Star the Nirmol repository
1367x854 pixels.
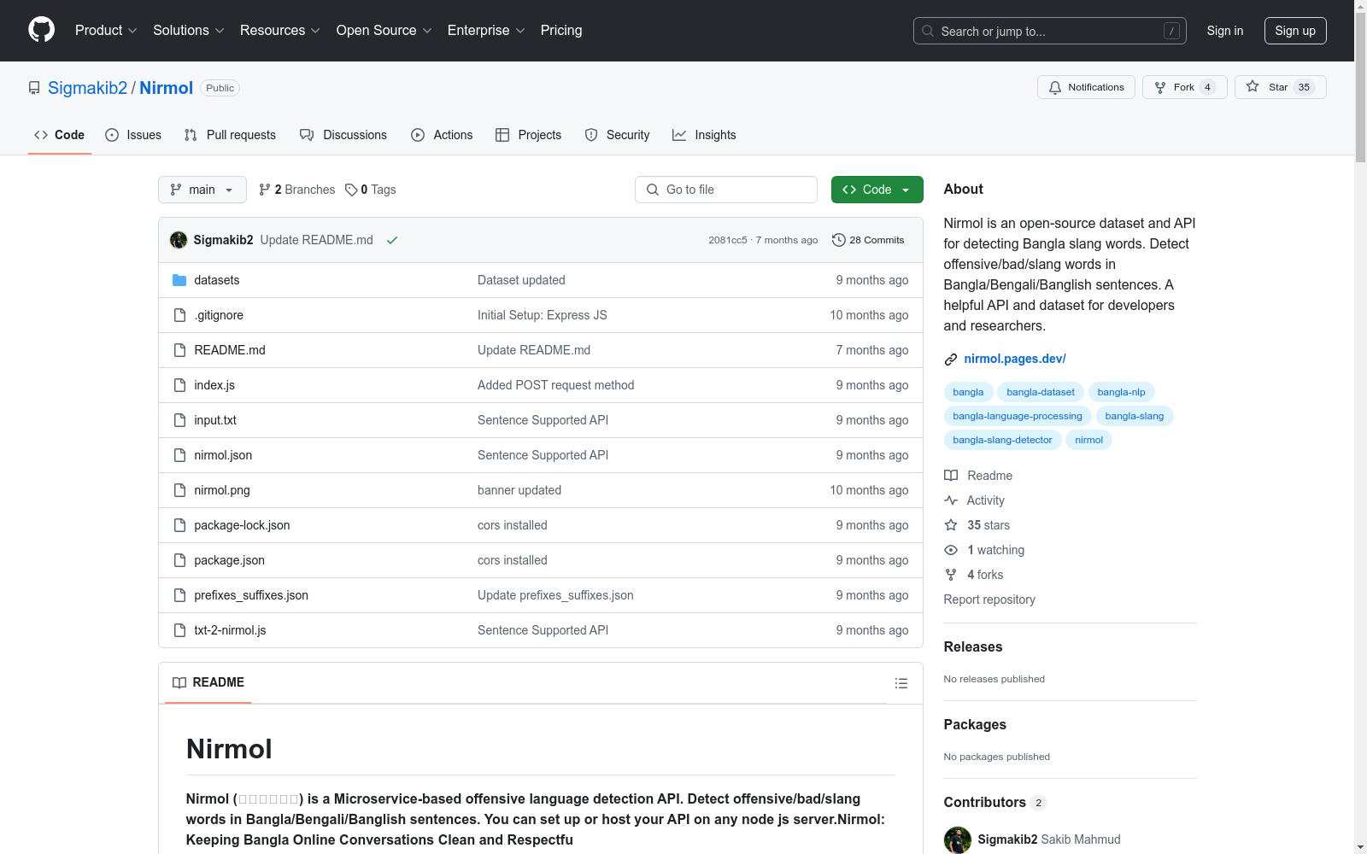1280,87
